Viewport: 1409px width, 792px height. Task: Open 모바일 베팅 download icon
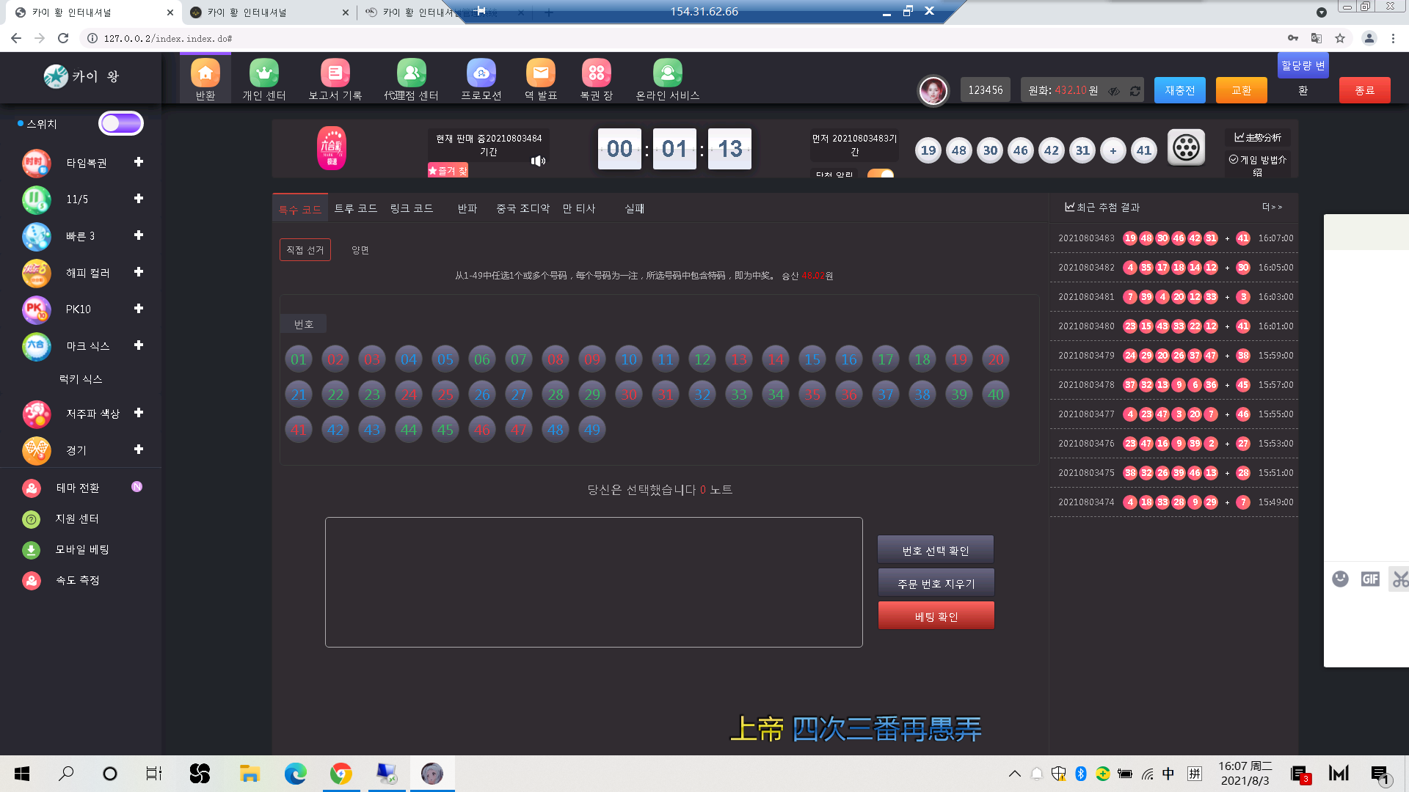[x=31, y=550]
